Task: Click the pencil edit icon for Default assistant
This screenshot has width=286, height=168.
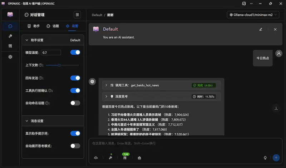Action: point(261,29)
